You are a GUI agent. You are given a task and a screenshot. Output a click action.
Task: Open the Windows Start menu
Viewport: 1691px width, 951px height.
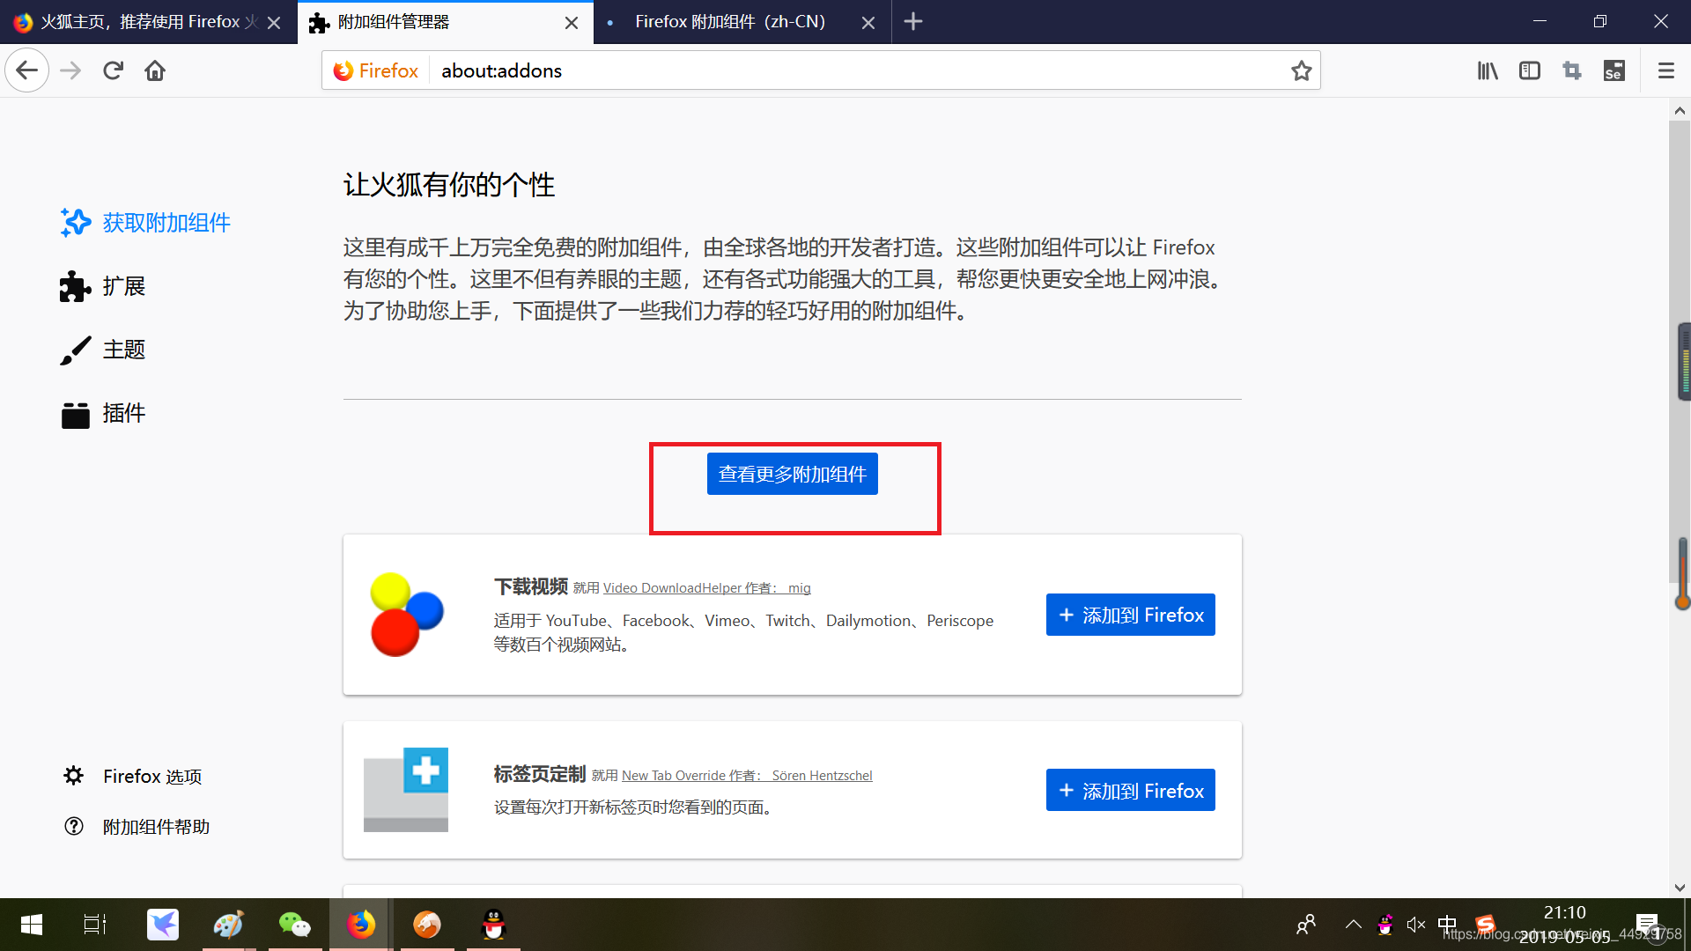(x=31, y=925)
